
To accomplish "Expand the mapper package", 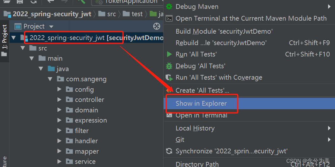I will coord(59,151).
